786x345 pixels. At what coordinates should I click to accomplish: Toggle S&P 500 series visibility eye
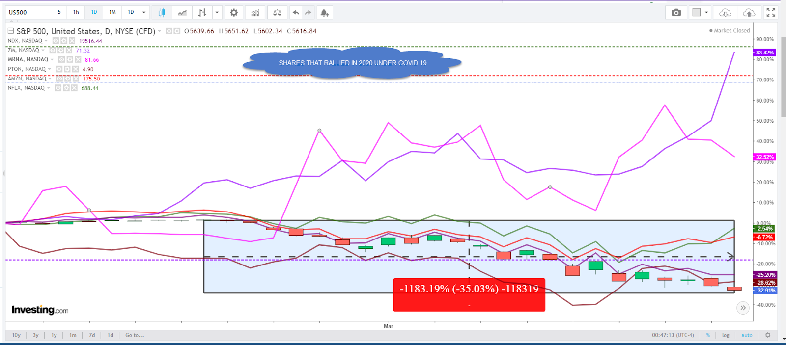tap(169, 31)
